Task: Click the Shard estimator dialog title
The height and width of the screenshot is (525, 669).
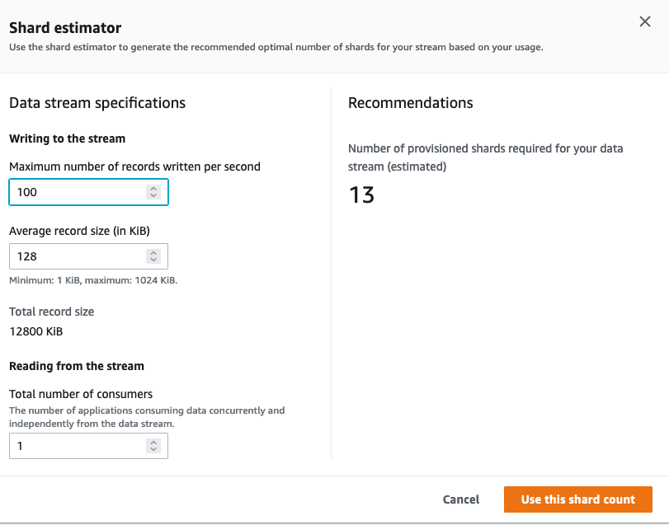Action: (65, 28)
